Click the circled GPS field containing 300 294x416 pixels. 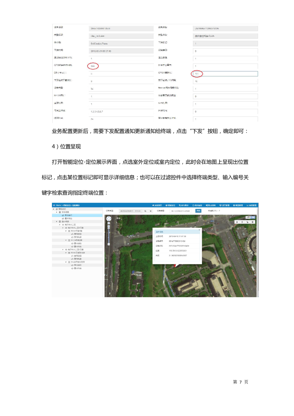click(x=121, y=66)
